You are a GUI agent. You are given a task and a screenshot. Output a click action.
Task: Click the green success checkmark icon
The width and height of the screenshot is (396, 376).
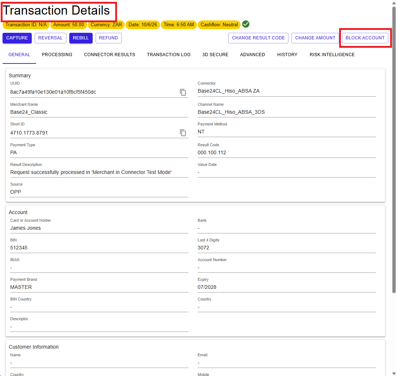pos(246,24)
